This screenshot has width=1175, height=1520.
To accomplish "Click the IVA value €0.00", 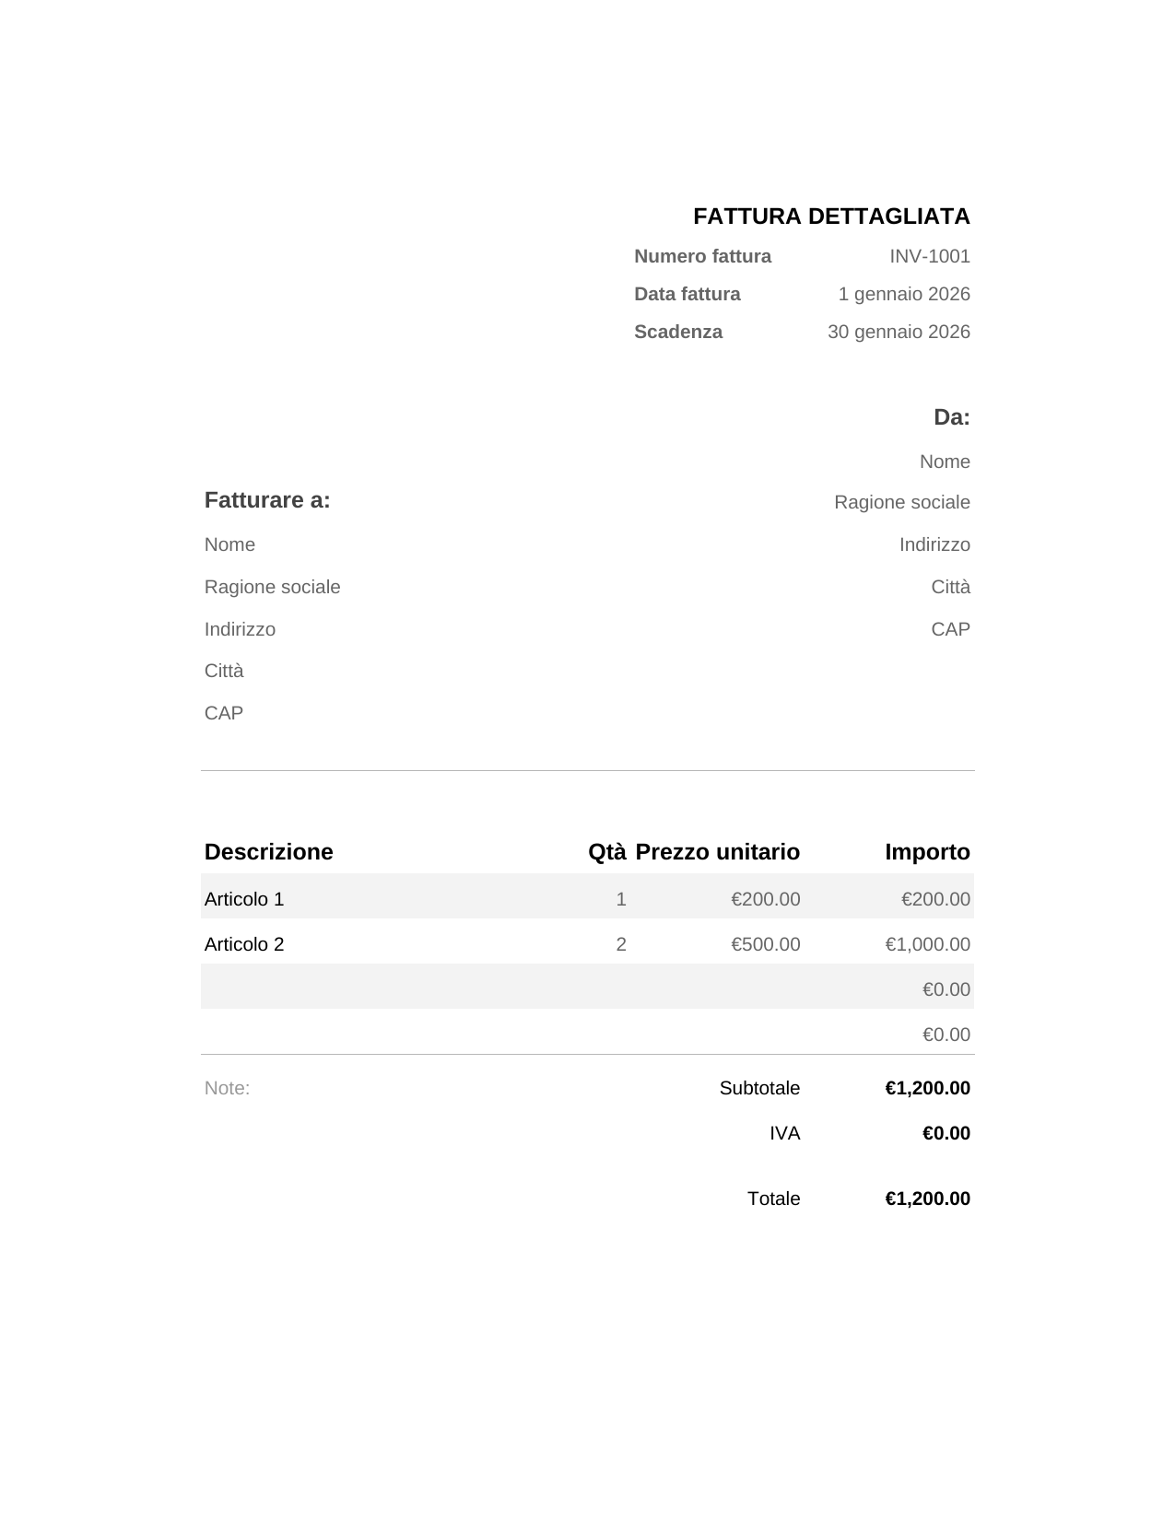I will click(x=946, y=1133).
